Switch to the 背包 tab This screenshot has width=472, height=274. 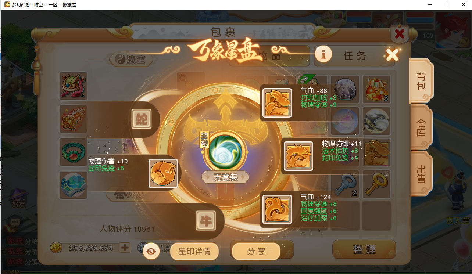(421, 81)
